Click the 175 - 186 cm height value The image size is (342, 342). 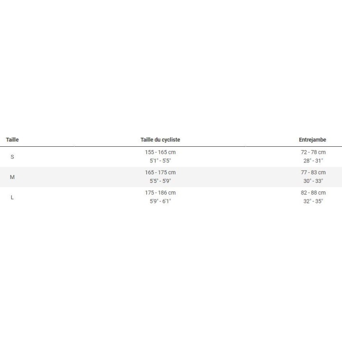[160, 192]
